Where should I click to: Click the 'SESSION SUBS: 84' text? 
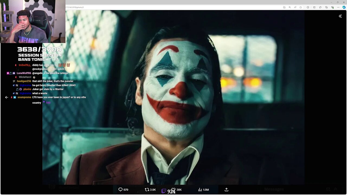click(40, 55)
